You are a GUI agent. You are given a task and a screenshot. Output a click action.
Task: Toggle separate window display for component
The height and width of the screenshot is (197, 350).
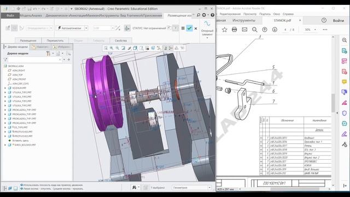169,28
